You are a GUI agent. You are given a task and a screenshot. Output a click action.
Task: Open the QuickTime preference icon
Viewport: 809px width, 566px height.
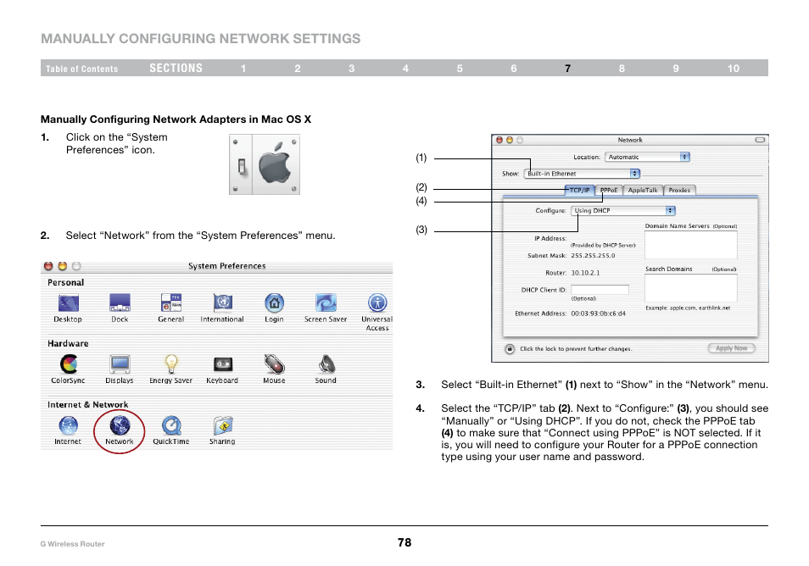tap(171, 426)
